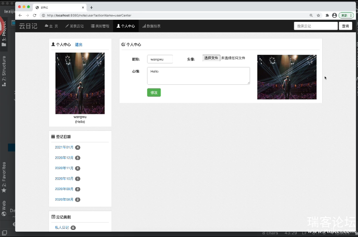Image resolution: width=358 pixels, height=237 pixels.
Task: Go to 主页 in the navbar
Action: (51, 26)
